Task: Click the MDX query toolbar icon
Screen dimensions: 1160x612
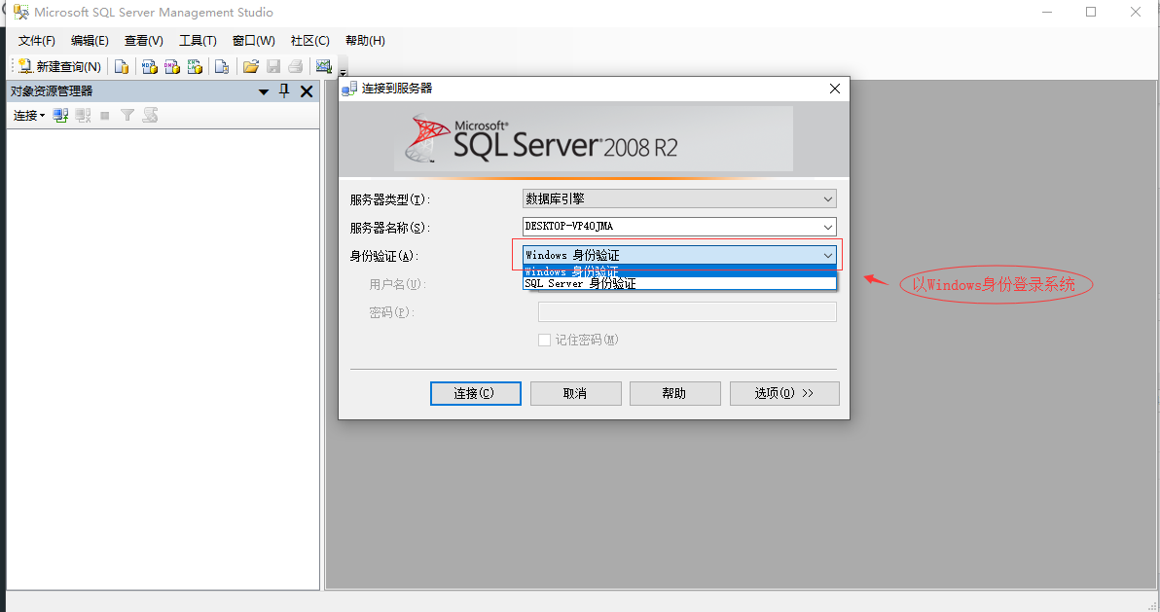Action: [x=150, y=66]
